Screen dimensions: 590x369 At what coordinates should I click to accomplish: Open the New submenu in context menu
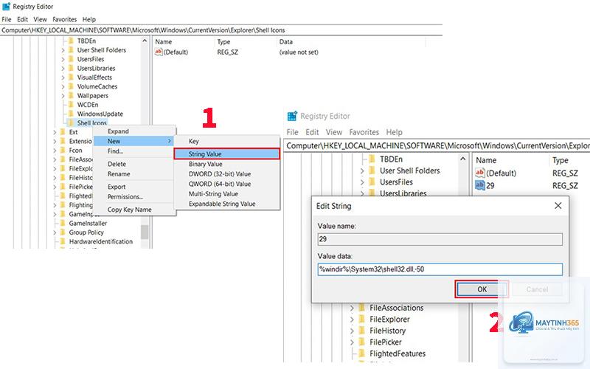pyautogui.click(x=134, y=141)
